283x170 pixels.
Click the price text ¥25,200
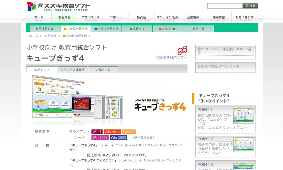pyautogui.click(x=111, y=155)
